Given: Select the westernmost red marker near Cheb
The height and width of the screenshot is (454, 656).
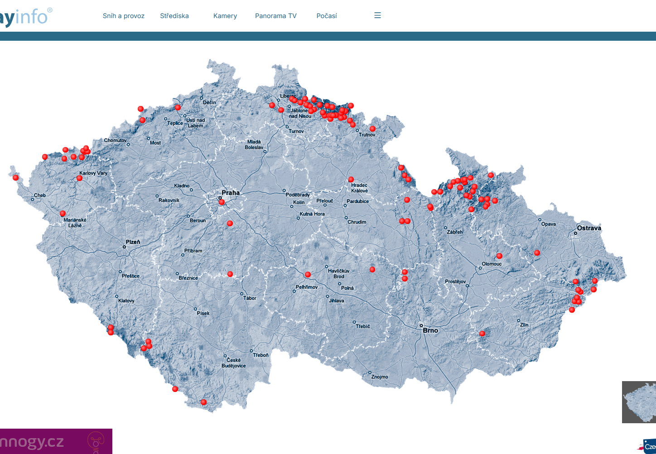Looking at the screenshot, I should tap(15, 177).
